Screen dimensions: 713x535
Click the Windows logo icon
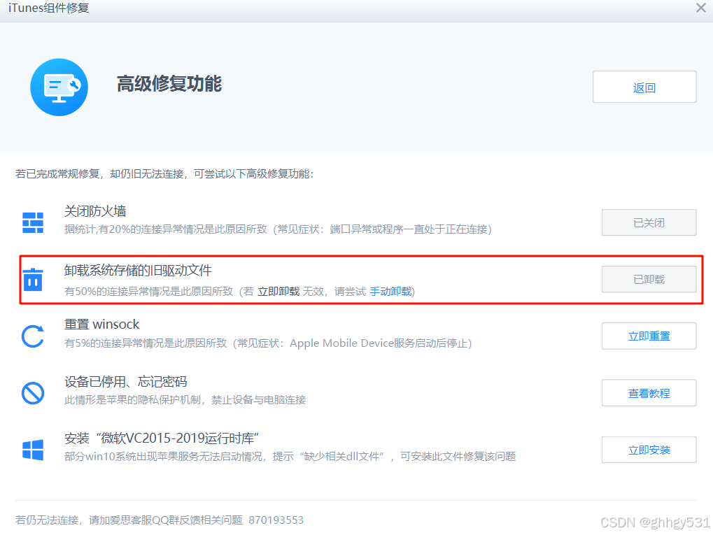pyautogui.click(x=33, y=450)
